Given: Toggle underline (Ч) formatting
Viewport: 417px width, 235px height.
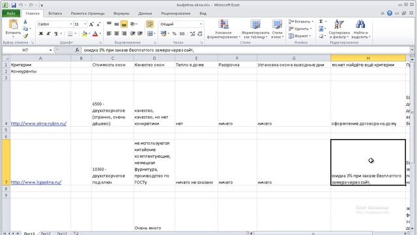Looking at the screenshot, I should point(56,33).
